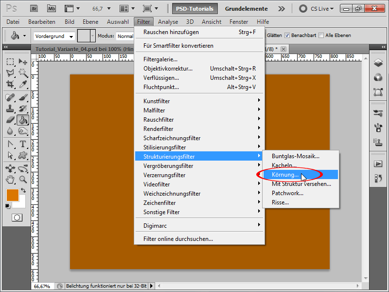Open the pattern picker dropdown arrow
Viewport: 389px width, 292px height.
click(x=93, y=36)
